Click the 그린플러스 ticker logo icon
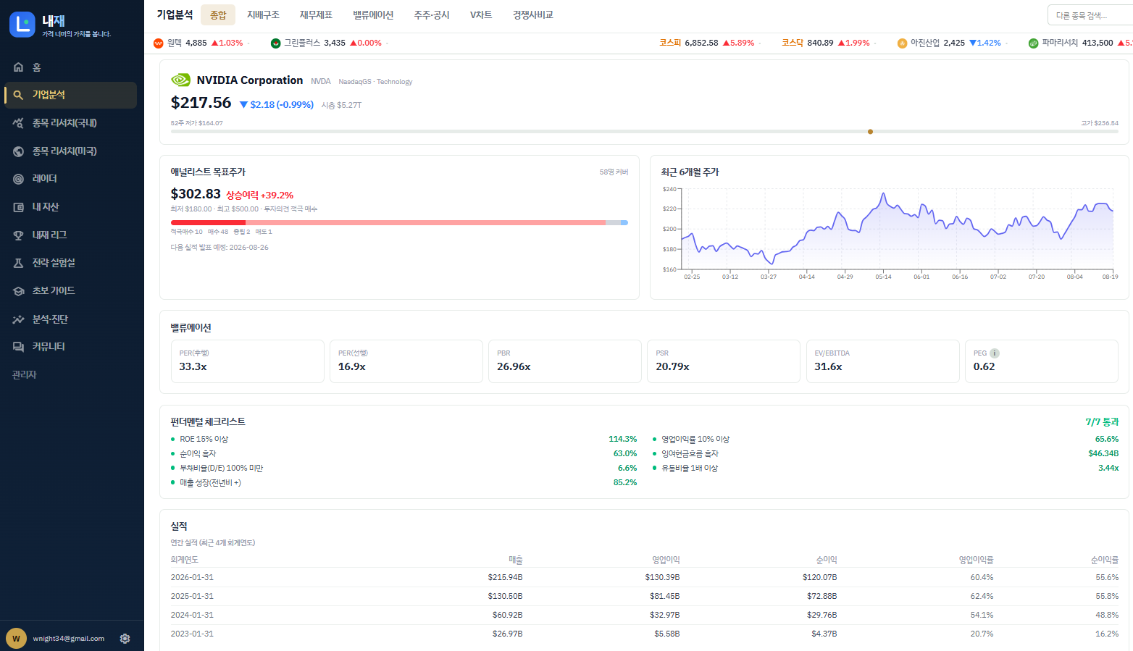 [275, 43]
